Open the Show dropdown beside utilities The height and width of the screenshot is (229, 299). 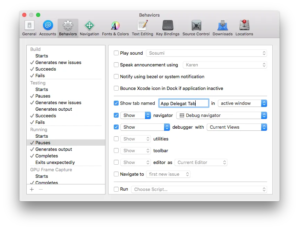pyautogui.click(x=136, y=139)
